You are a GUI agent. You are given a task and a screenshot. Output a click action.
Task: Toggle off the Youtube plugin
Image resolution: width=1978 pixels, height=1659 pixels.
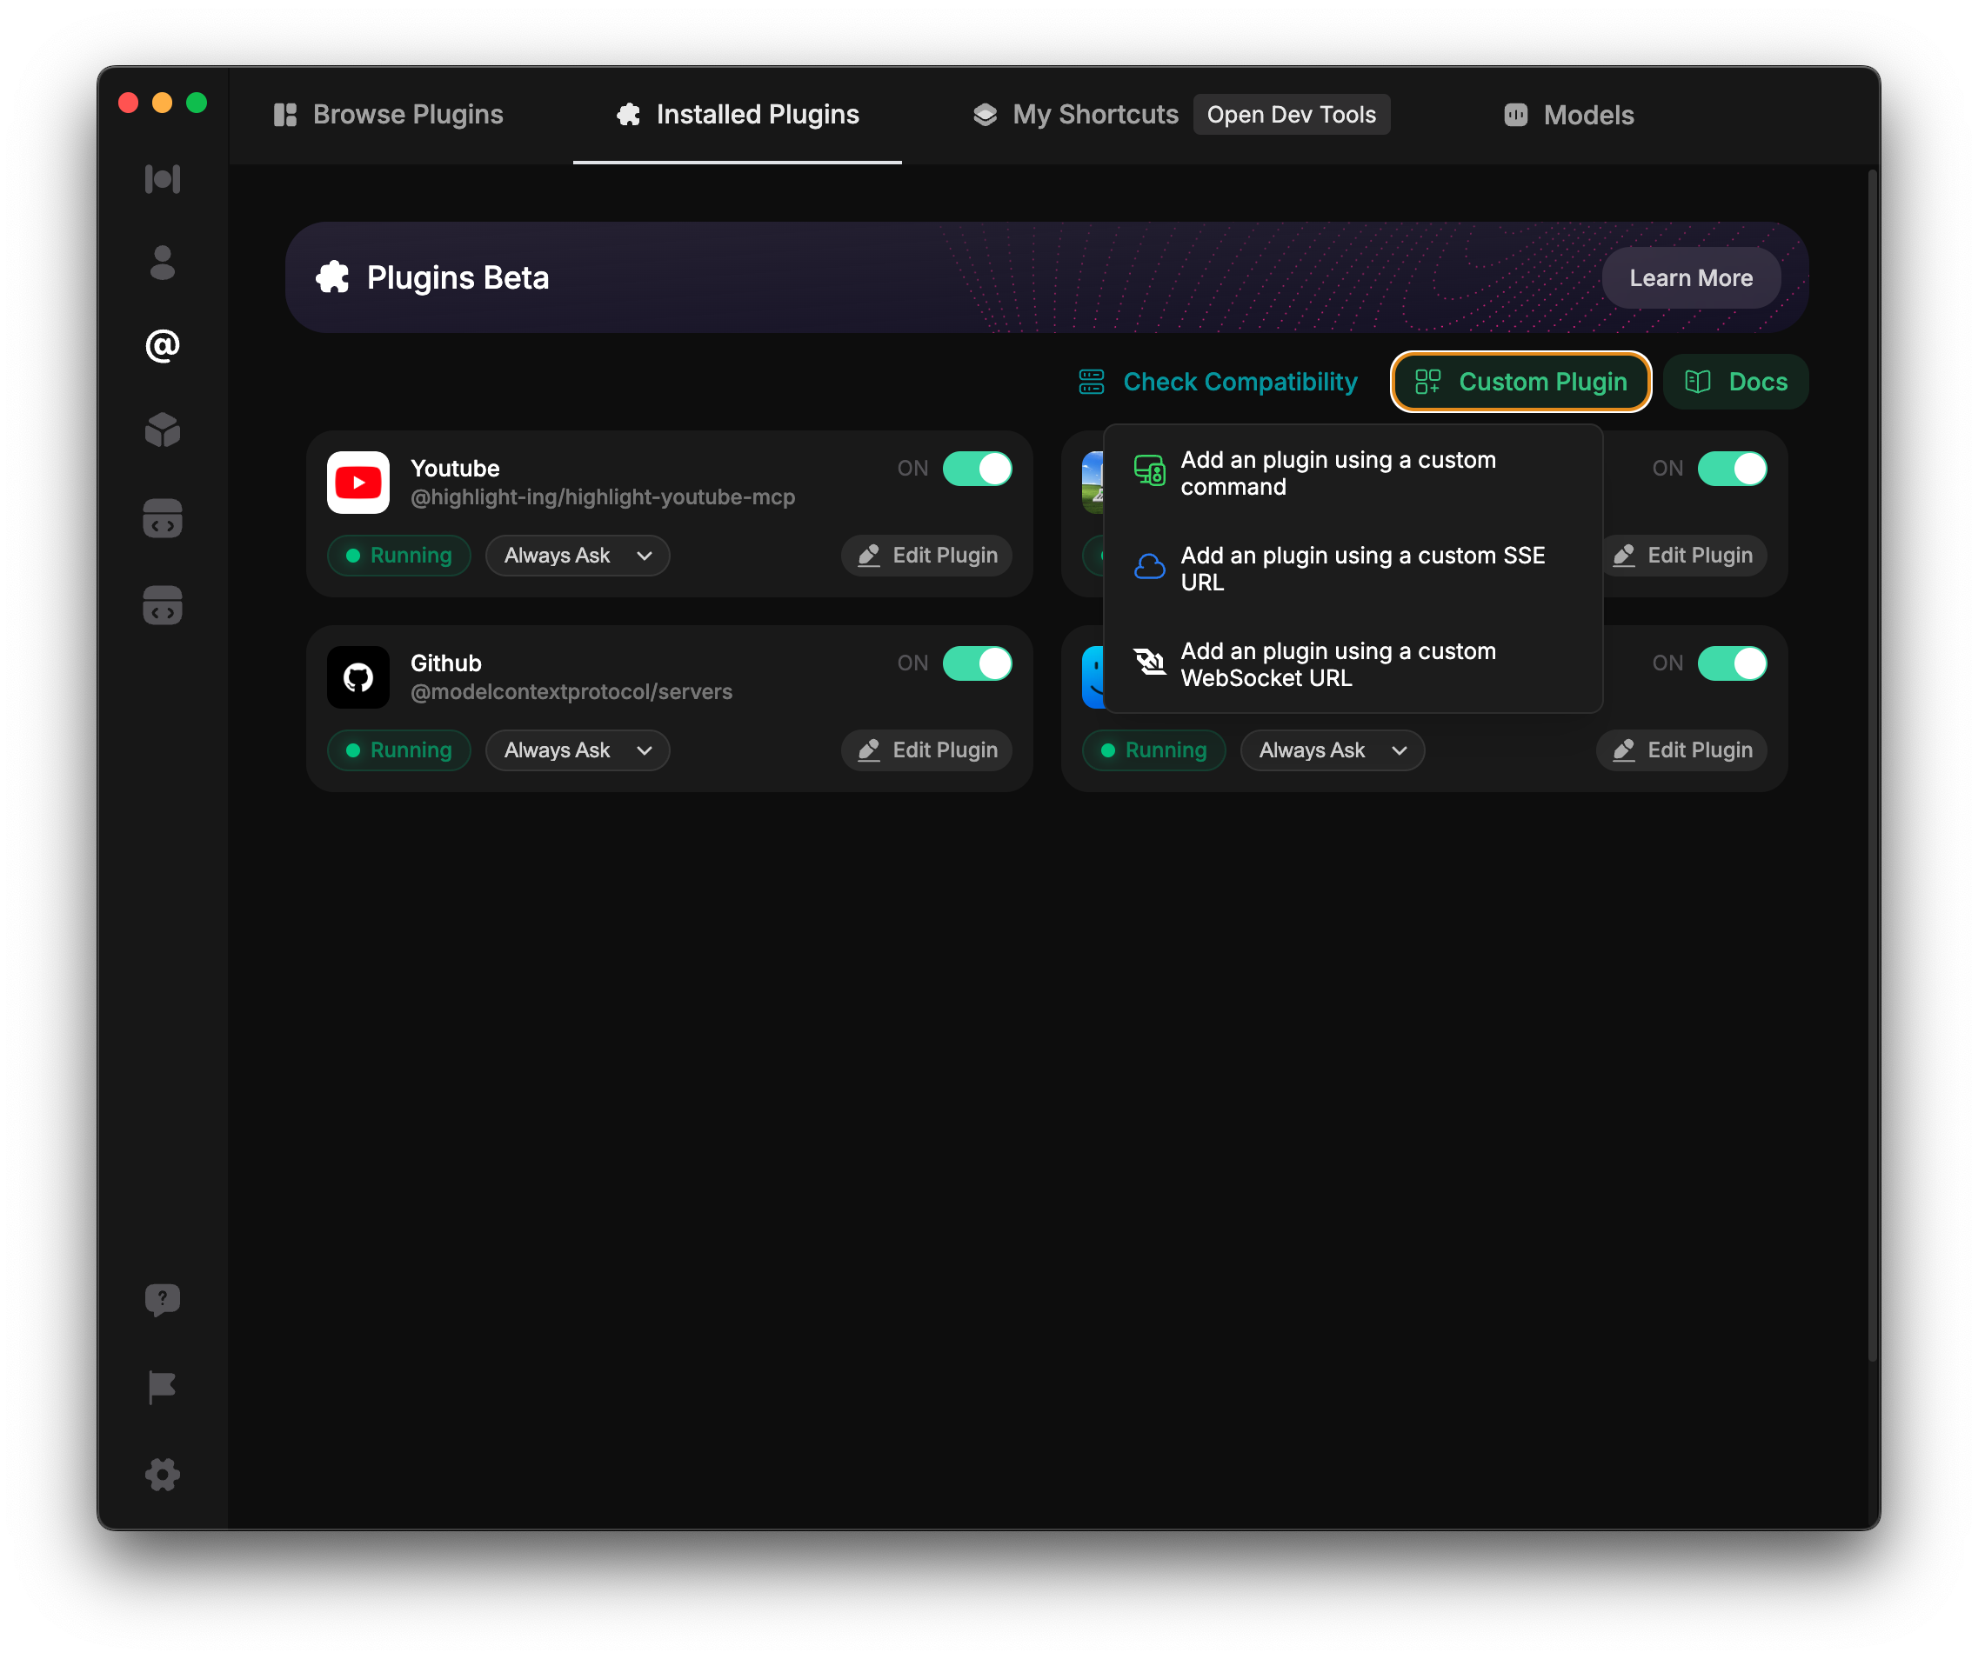[x=977, y=468]
